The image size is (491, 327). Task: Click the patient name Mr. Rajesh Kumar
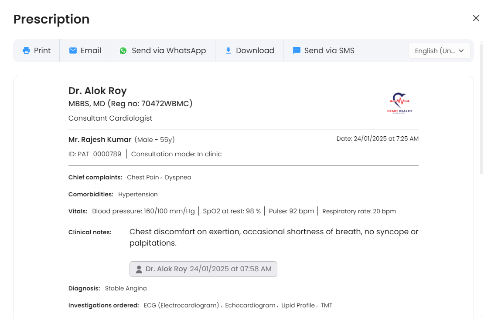[100, 140]
